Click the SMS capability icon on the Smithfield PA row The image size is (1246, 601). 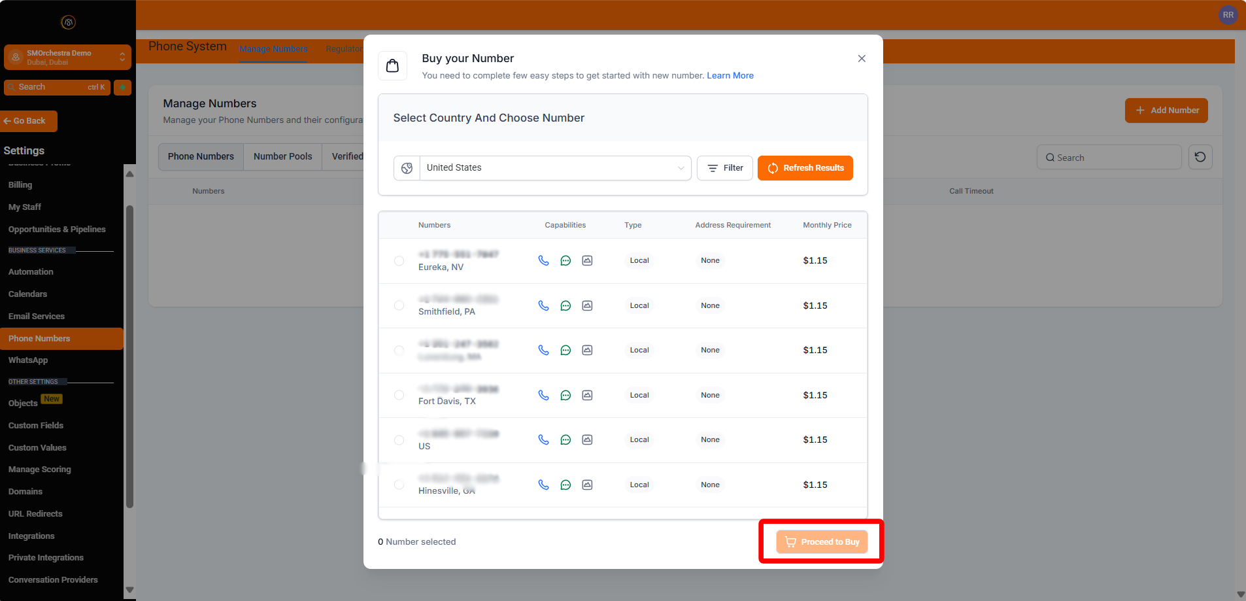[565, 305]
